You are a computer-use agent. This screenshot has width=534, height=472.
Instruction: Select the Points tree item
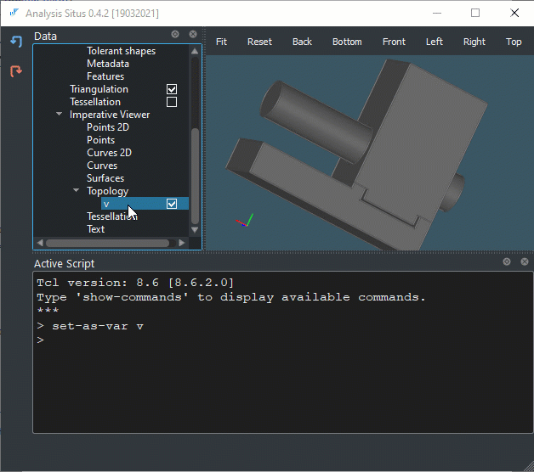(101, 140)
